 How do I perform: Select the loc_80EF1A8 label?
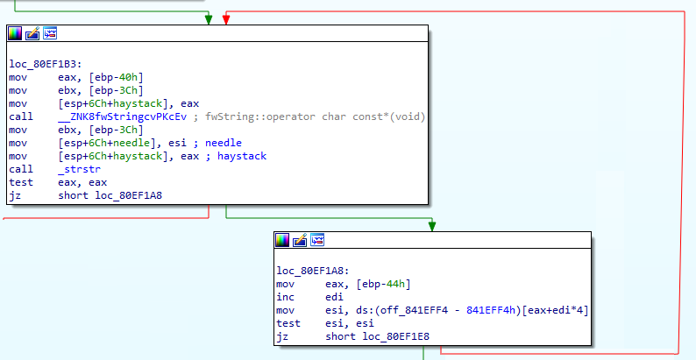click(x=311, y=272)
